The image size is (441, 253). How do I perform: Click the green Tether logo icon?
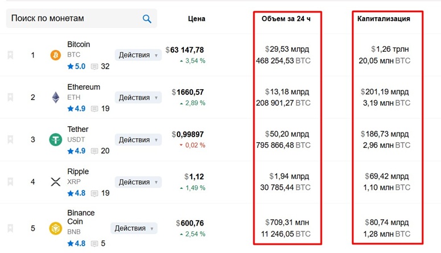[55, 140]
